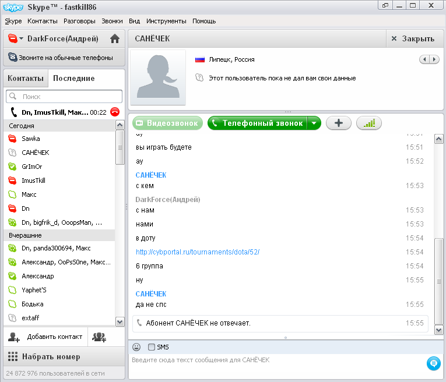This screenshot has width=446, height=382.
Task: Click the Skype logo in title bar
Action: [x=13, y=7]
